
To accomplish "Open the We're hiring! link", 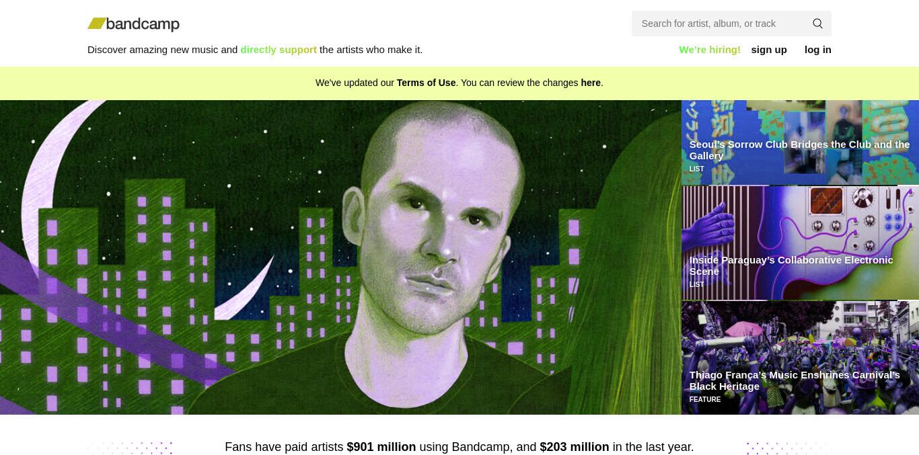I will (710, 50).
